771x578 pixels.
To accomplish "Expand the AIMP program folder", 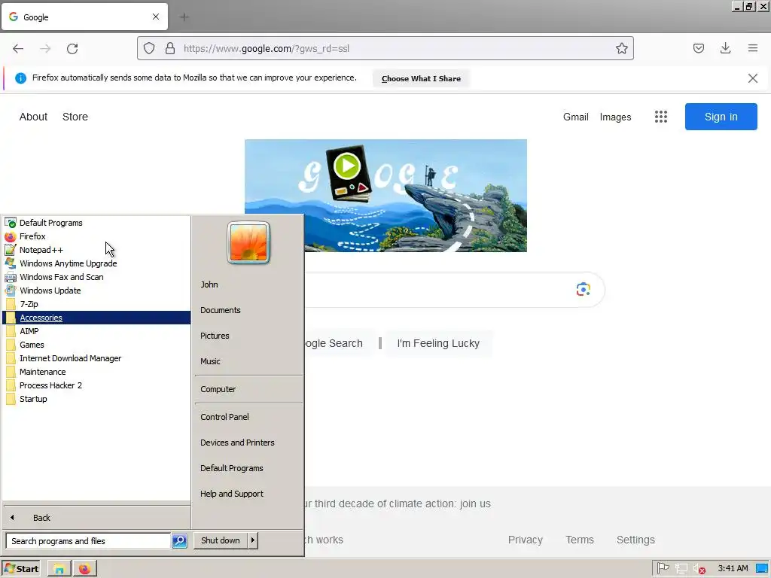I will pyautogui.click(x=96, y=331).
